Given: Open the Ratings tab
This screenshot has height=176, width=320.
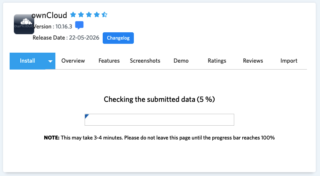Looking at the screenshot, I should [x=217, y=61].
